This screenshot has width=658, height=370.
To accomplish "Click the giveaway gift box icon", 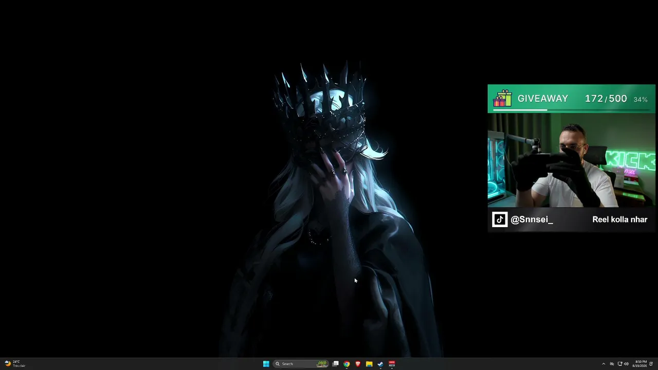I will click(502, 98).
